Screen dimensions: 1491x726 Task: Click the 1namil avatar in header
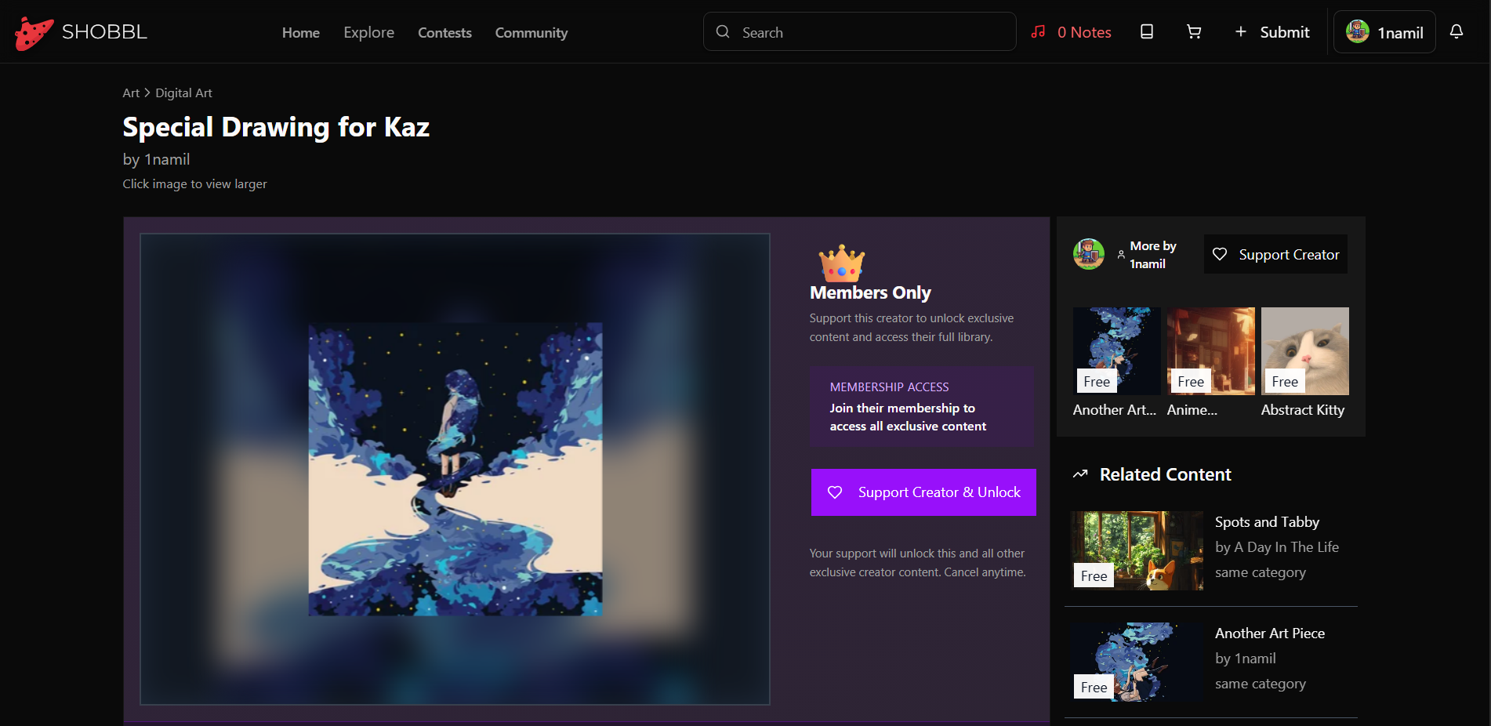pyautogui.click(x=1357, y=31)
